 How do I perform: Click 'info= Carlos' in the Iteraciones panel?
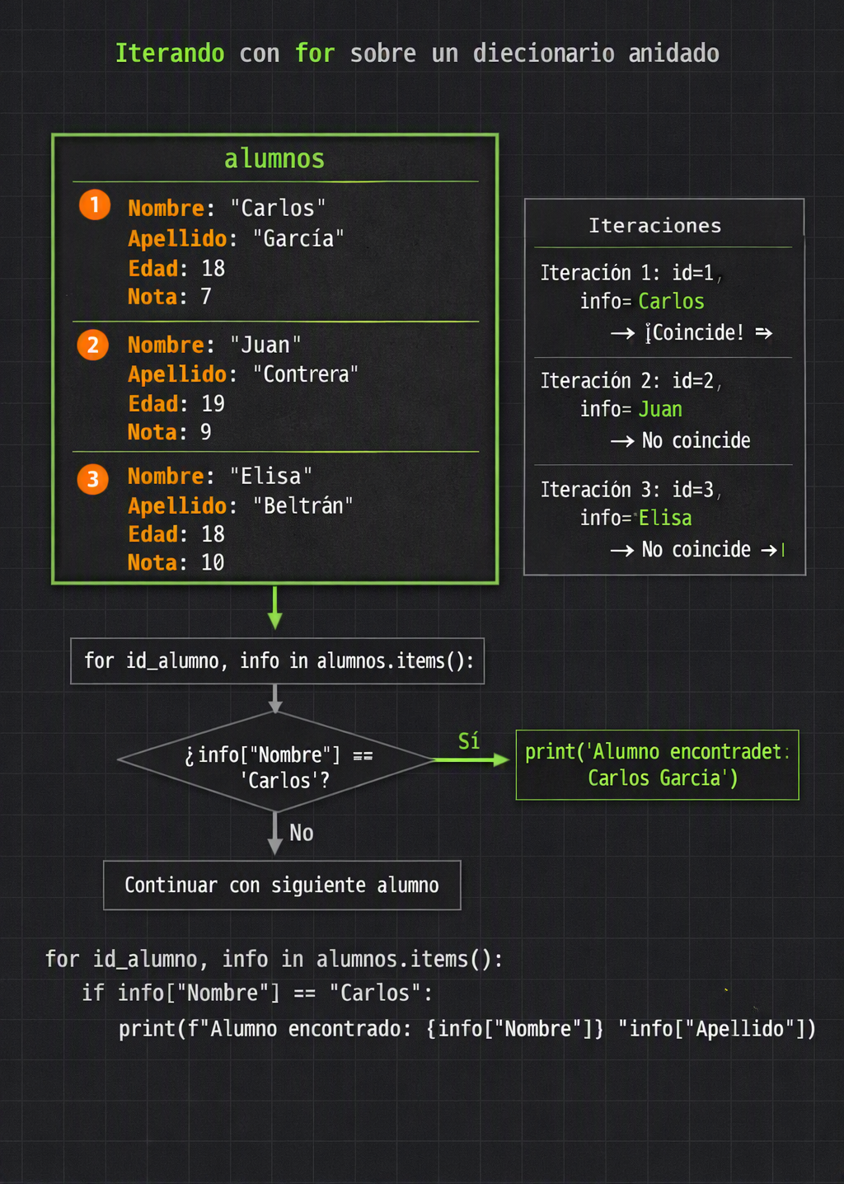point(642,302)
